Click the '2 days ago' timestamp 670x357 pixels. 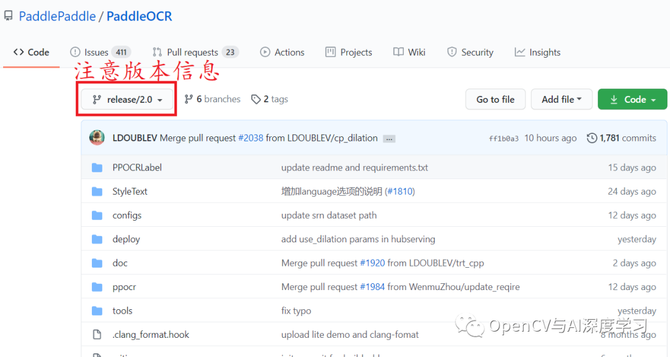click(635, 263)
